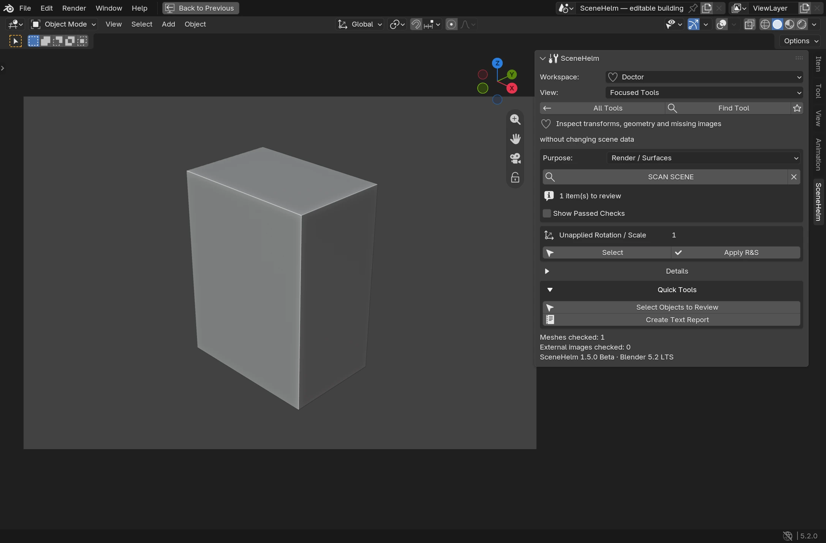Click the scene name field SceneHelm — editable building
The width and height of the screenshot is (826, 543).
[631, 8]
